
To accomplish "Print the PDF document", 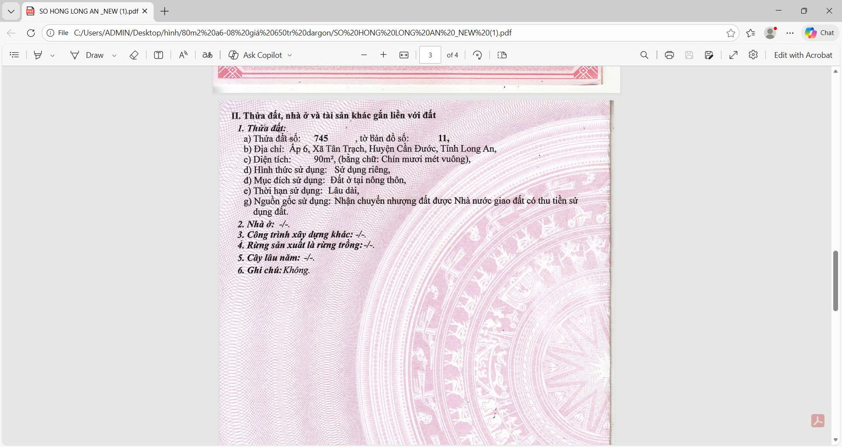I will click(x=669, y=55).
